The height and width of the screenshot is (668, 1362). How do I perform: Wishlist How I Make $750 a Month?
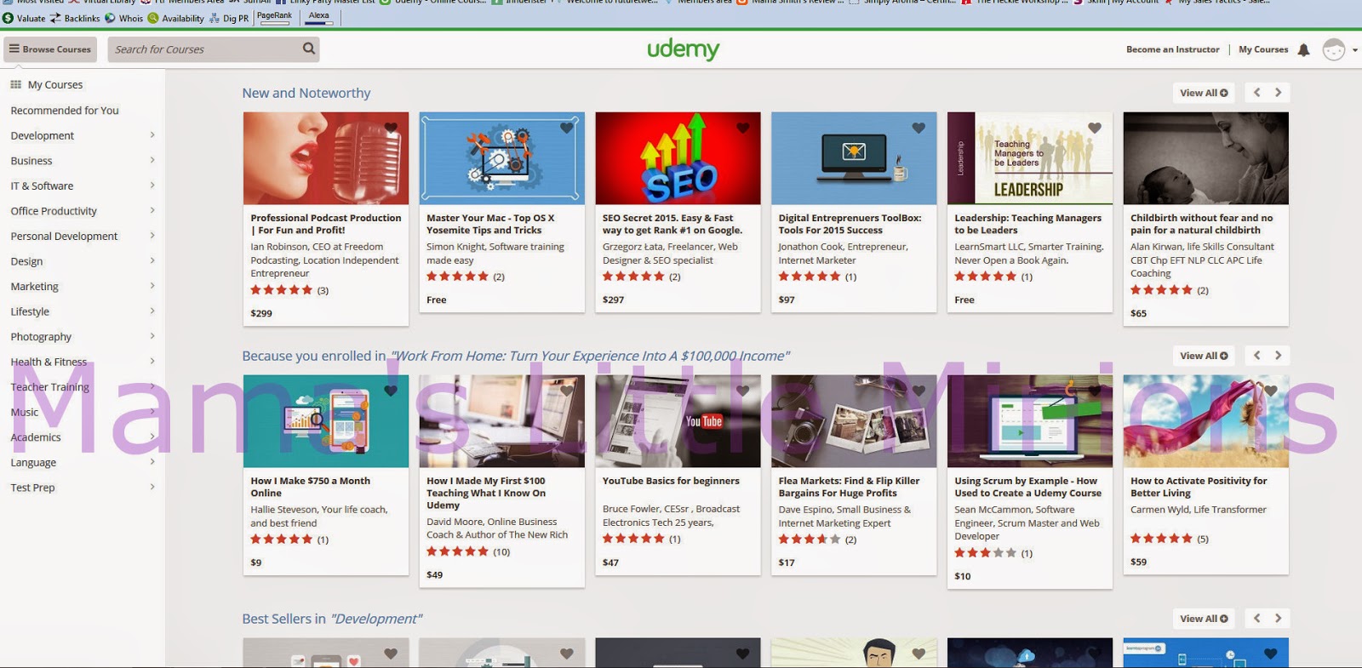pyautogui.click(x=391, y=391)
